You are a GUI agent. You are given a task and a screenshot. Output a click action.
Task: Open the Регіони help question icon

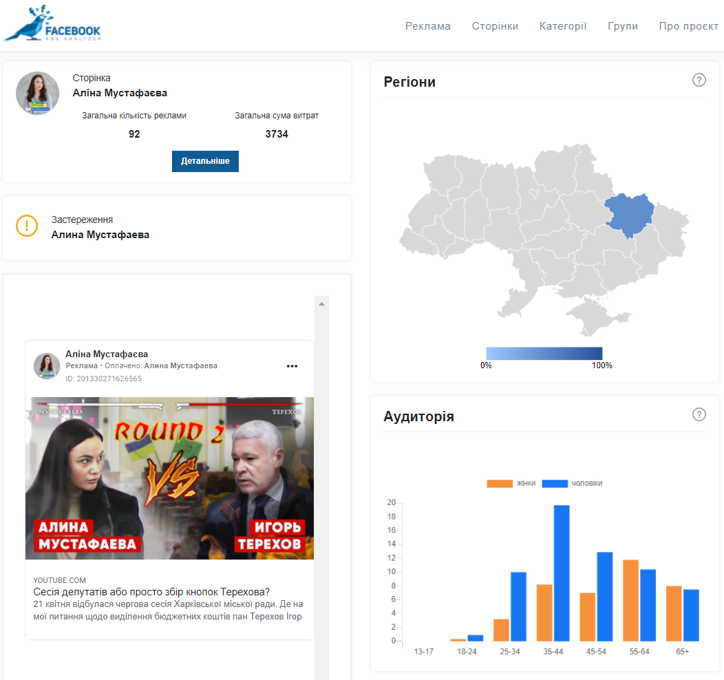click(x=699, y=80)
